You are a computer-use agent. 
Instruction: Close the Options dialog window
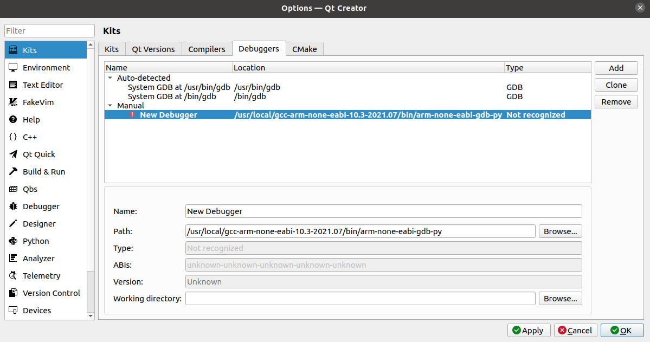pos(640,8)
